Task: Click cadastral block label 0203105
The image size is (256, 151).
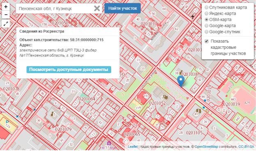Action: coord(194,133)
